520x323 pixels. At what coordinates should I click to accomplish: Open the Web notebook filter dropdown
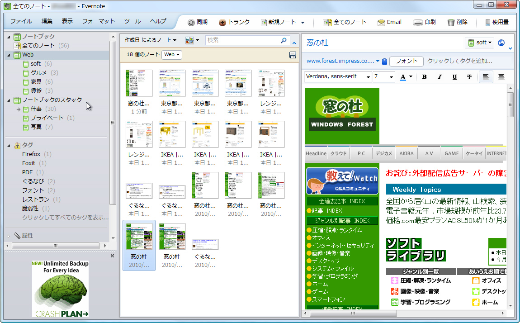point(172,55)
